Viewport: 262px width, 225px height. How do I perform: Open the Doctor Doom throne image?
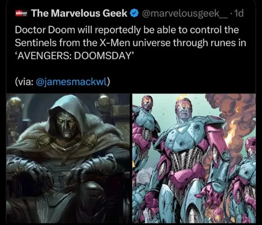tap(68, 158)
